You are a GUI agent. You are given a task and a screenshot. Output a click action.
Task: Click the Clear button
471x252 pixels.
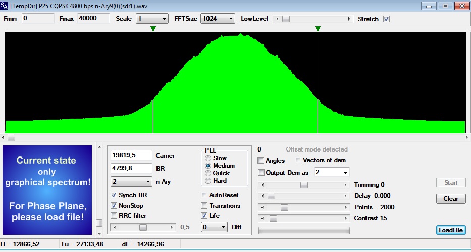click(451, 199)
